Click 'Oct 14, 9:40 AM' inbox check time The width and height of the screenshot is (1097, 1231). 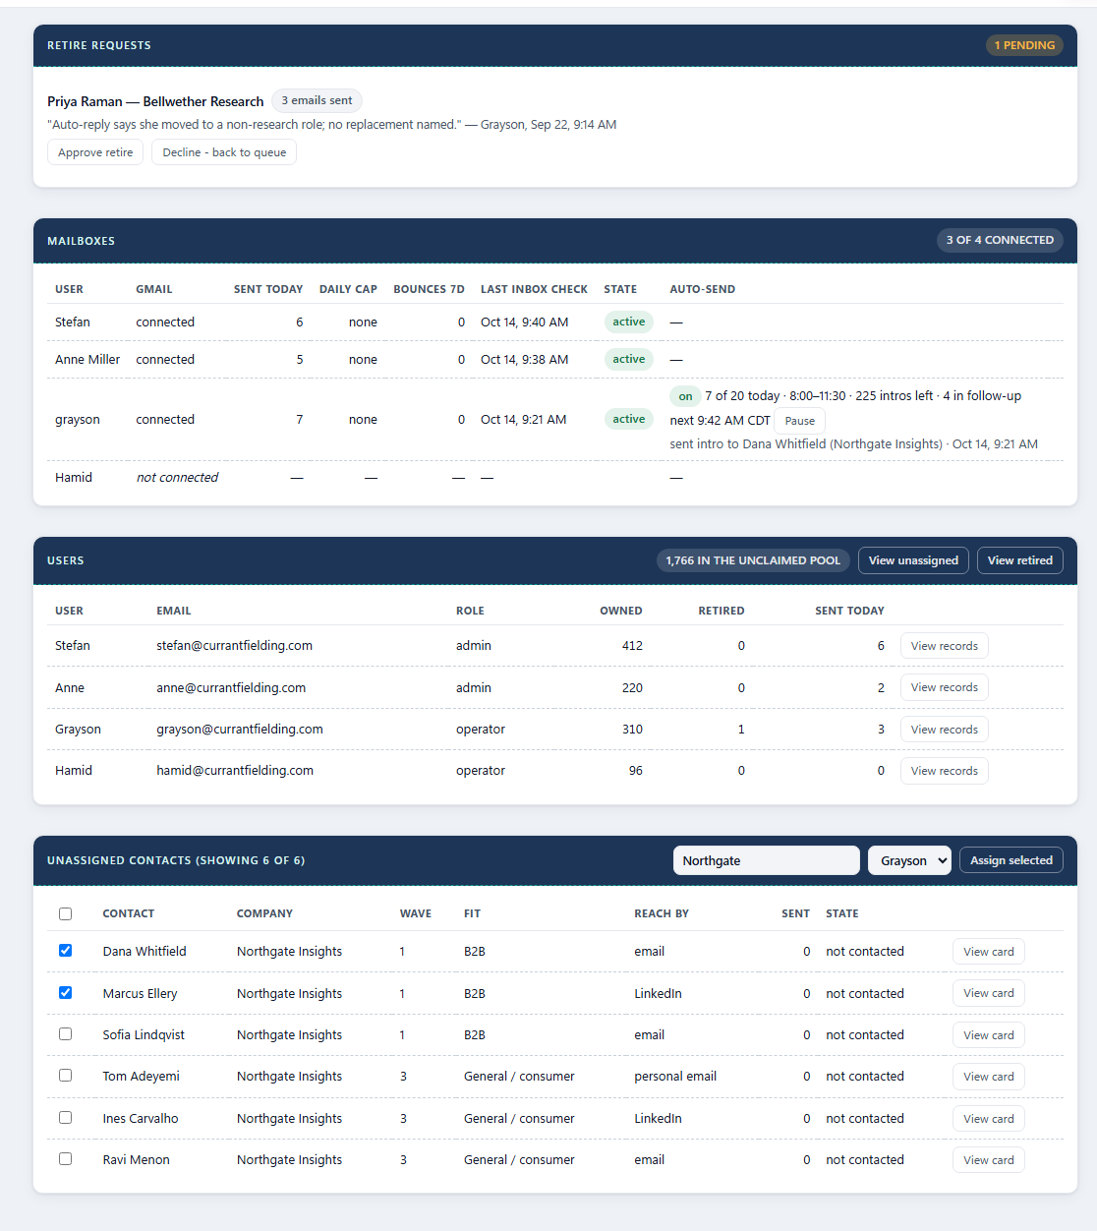click(x=524, y=322)
